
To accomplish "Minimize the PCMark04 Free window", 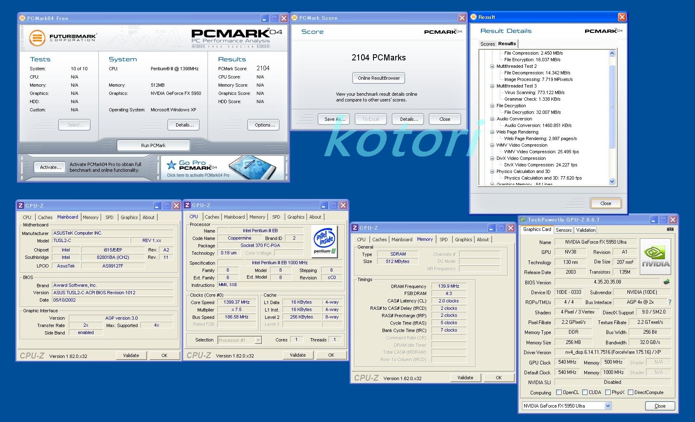I will coord(265,18).
